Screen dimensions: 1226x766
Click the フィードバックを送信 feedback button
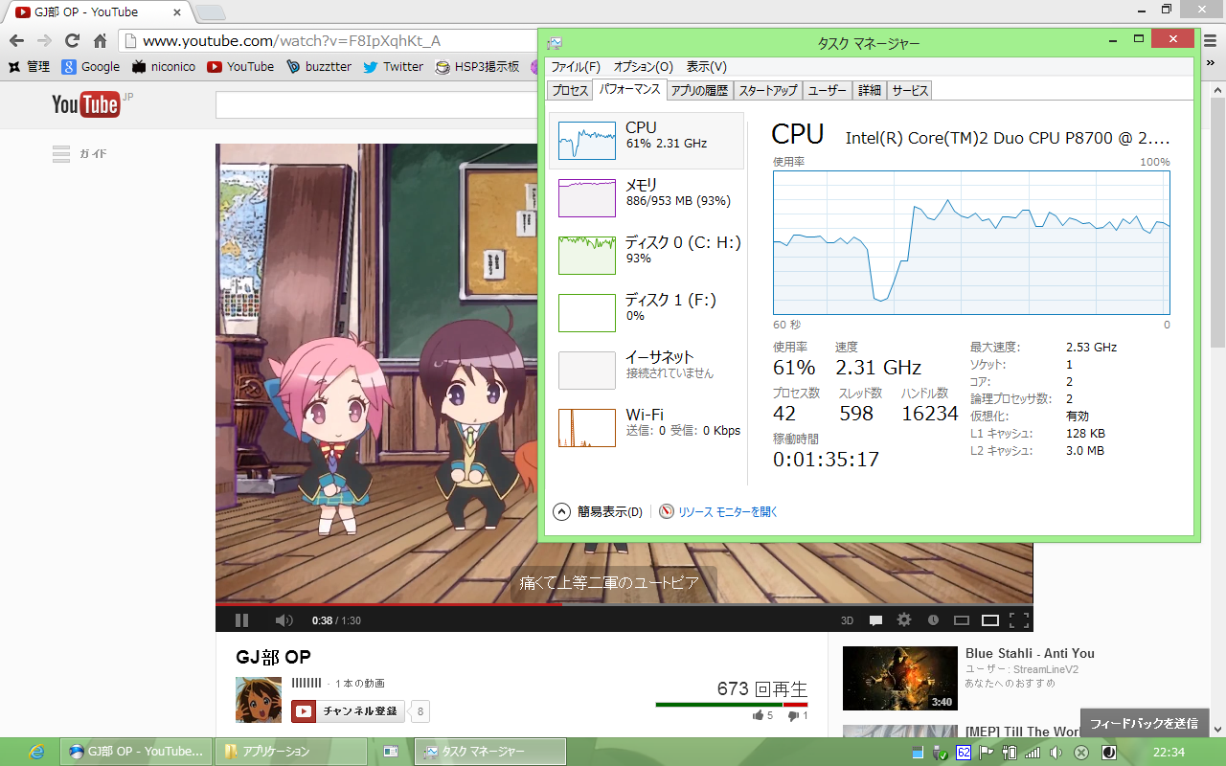click(x=1144, y=723)
